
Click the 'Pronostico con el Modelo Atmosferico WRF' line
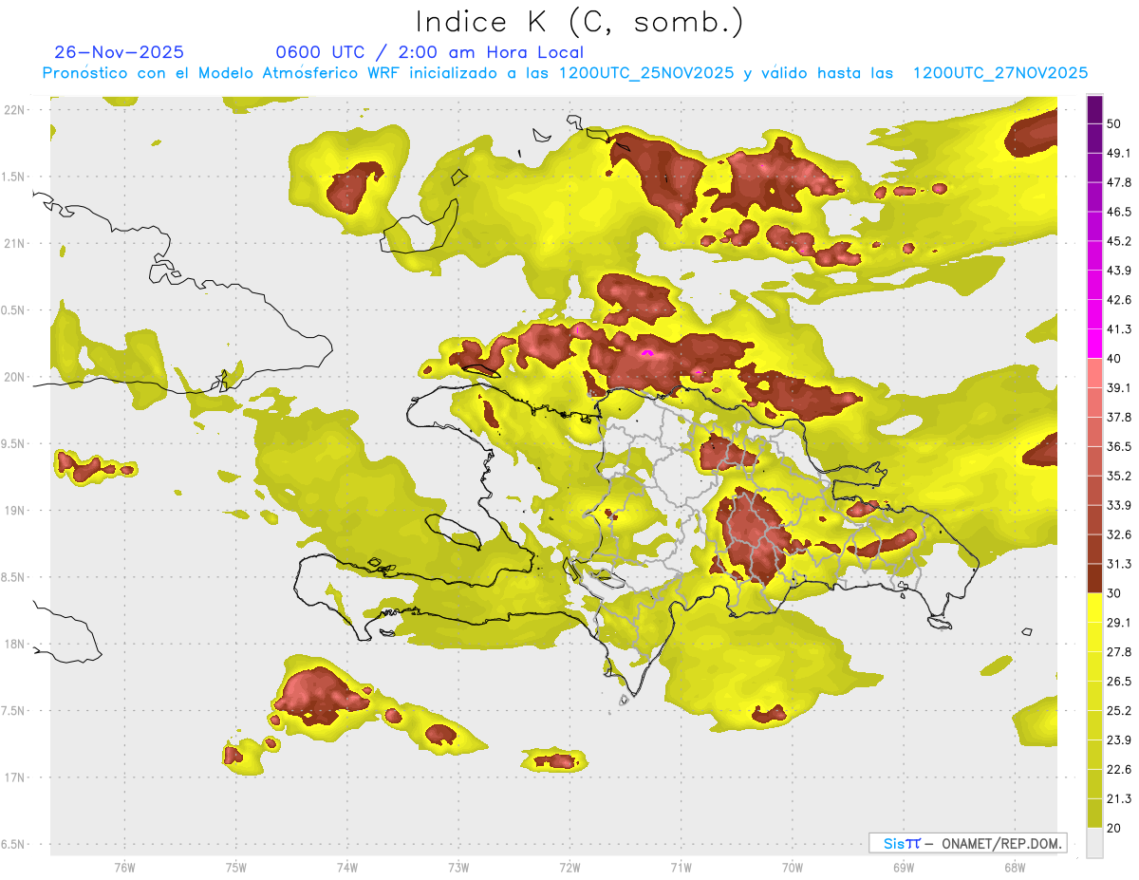[565, 73]
